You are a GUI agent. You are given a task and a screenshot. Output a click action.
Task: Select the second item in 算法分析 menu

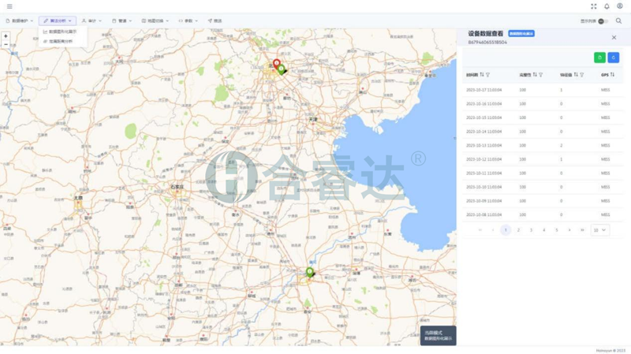click(x=60, y=41)
